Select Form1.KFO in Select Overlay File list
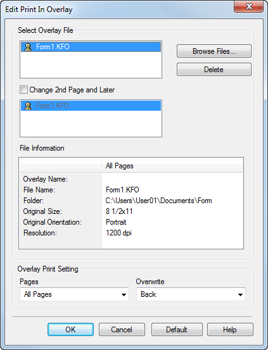Viewport: 268px width, 350px height. [x=91, y=47]
